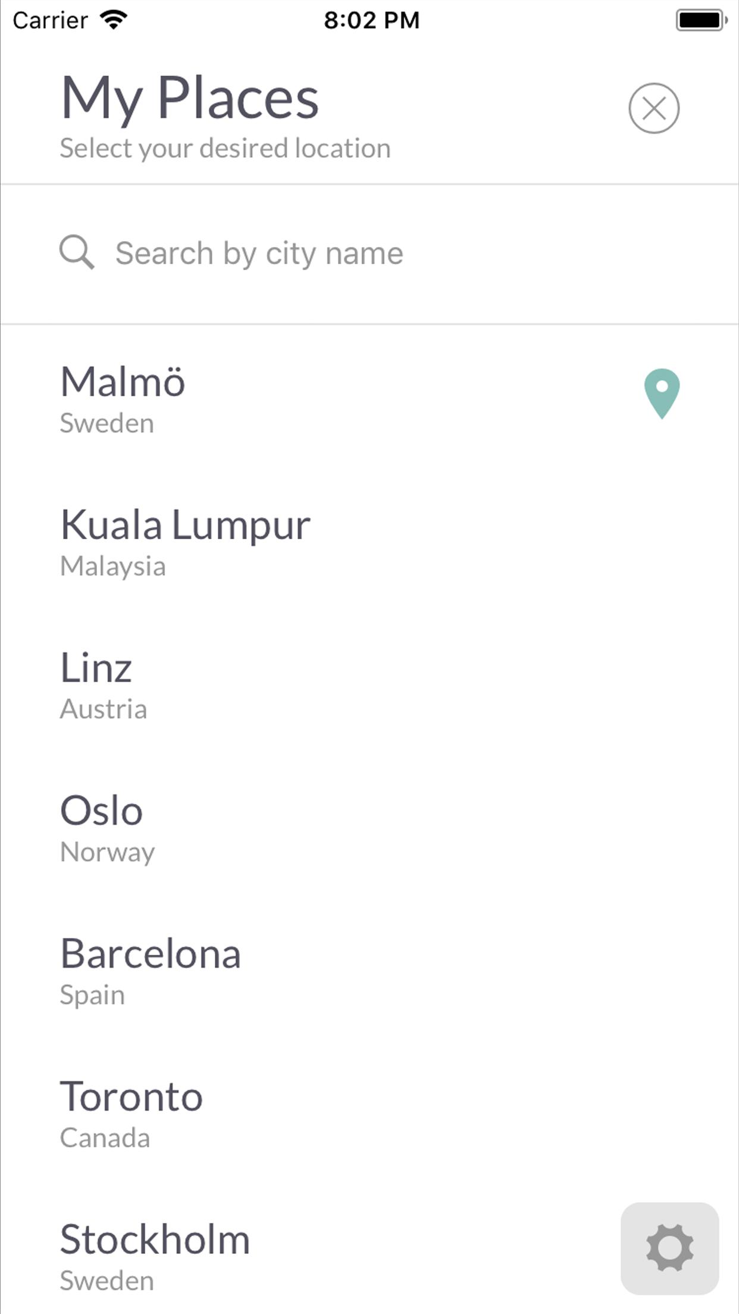Image resolution: width=739 pixels, height=1314 pixels.
Task: Click the Search by city name field
Action: (369, 254)
